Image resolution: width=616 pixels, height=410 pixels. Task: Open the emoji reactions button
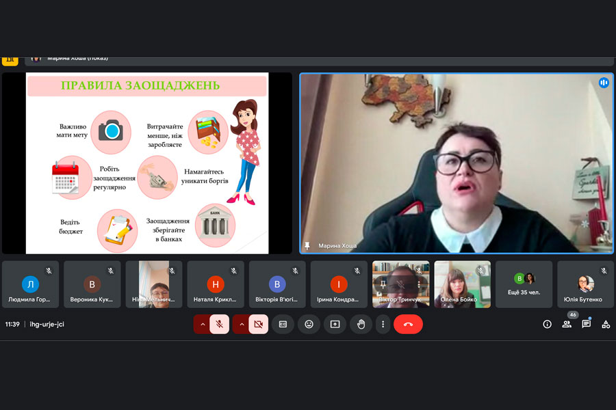click(309, 324)
